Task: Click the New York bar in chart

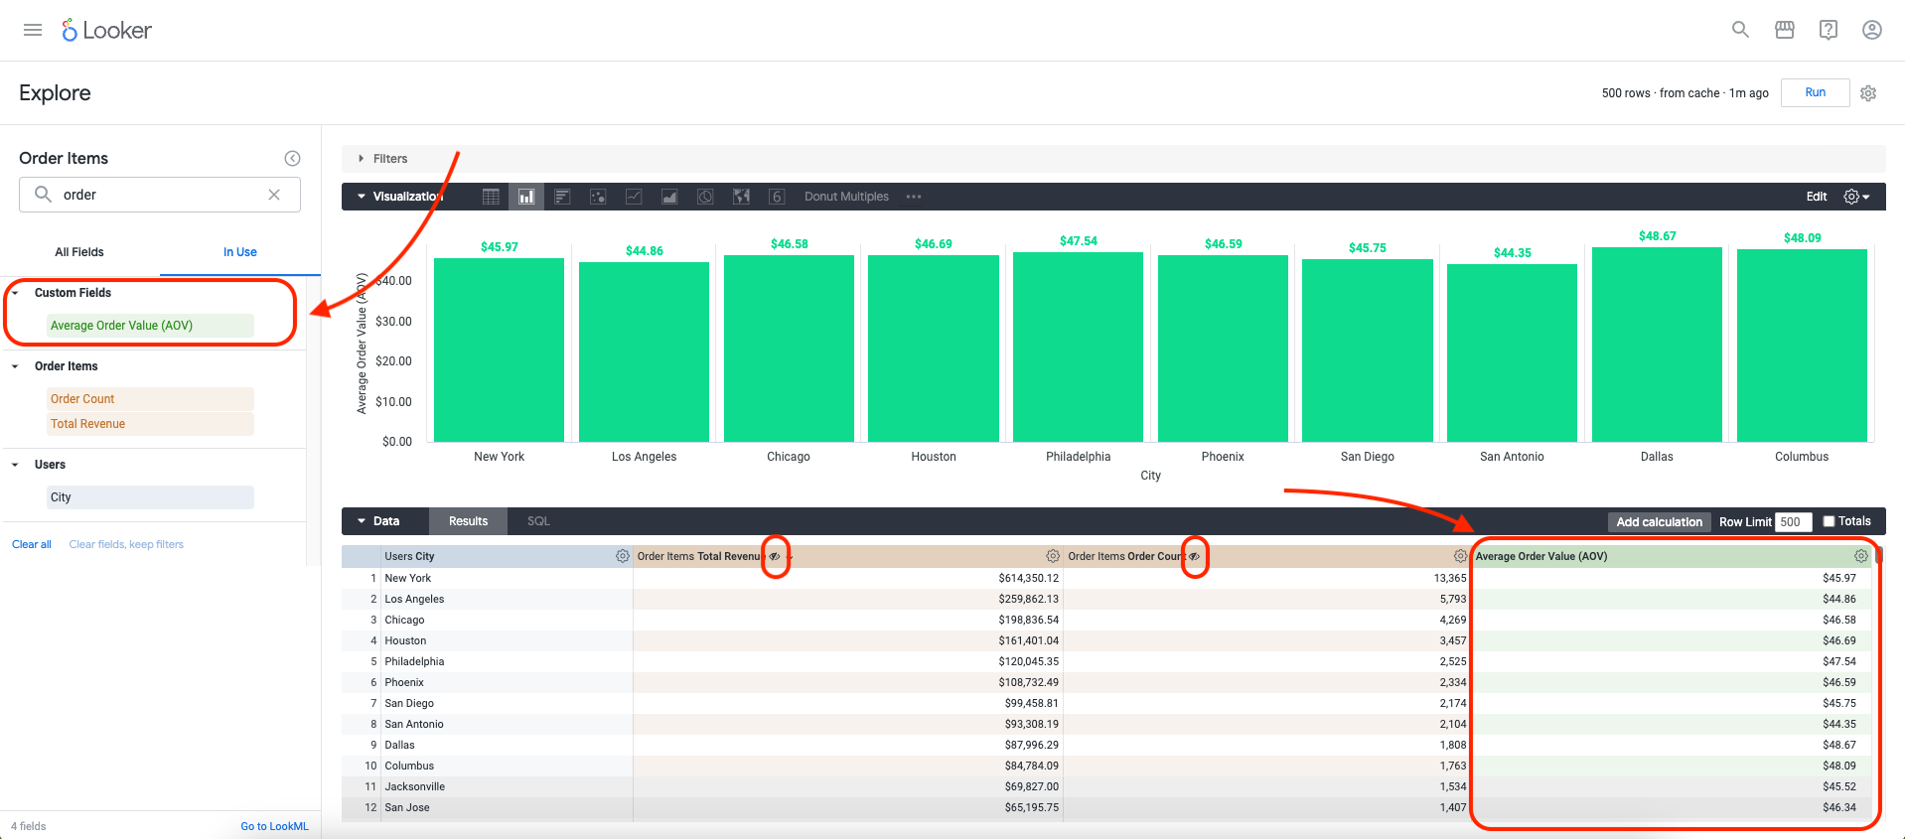Action: tap(499, 350)
